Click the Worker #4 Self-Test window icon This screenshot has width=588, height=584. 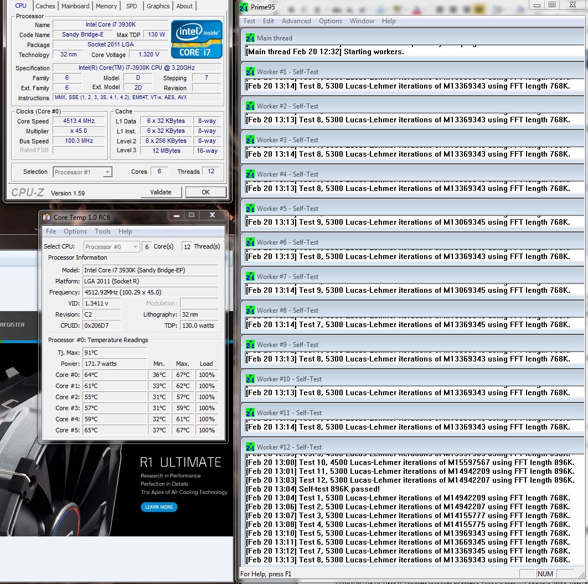(x=250, y=174)
